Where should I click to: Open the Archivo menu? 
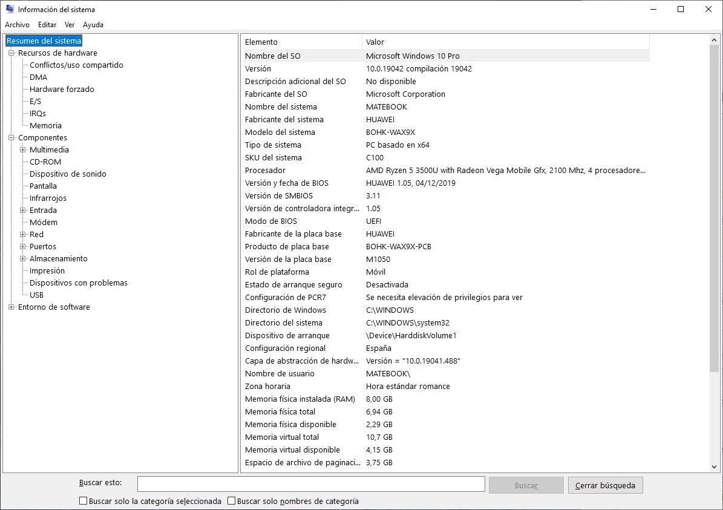pos(17,25)
